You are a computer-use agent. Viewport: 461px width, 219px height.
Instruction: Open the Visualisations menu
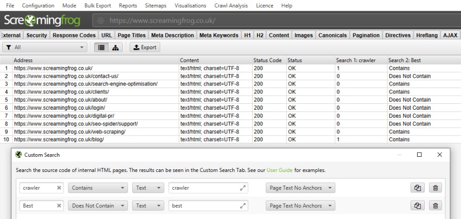(x=190, y=5)
